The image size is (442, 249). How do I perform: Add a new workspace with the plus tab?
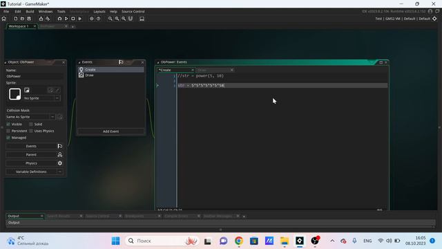[73, 26]
